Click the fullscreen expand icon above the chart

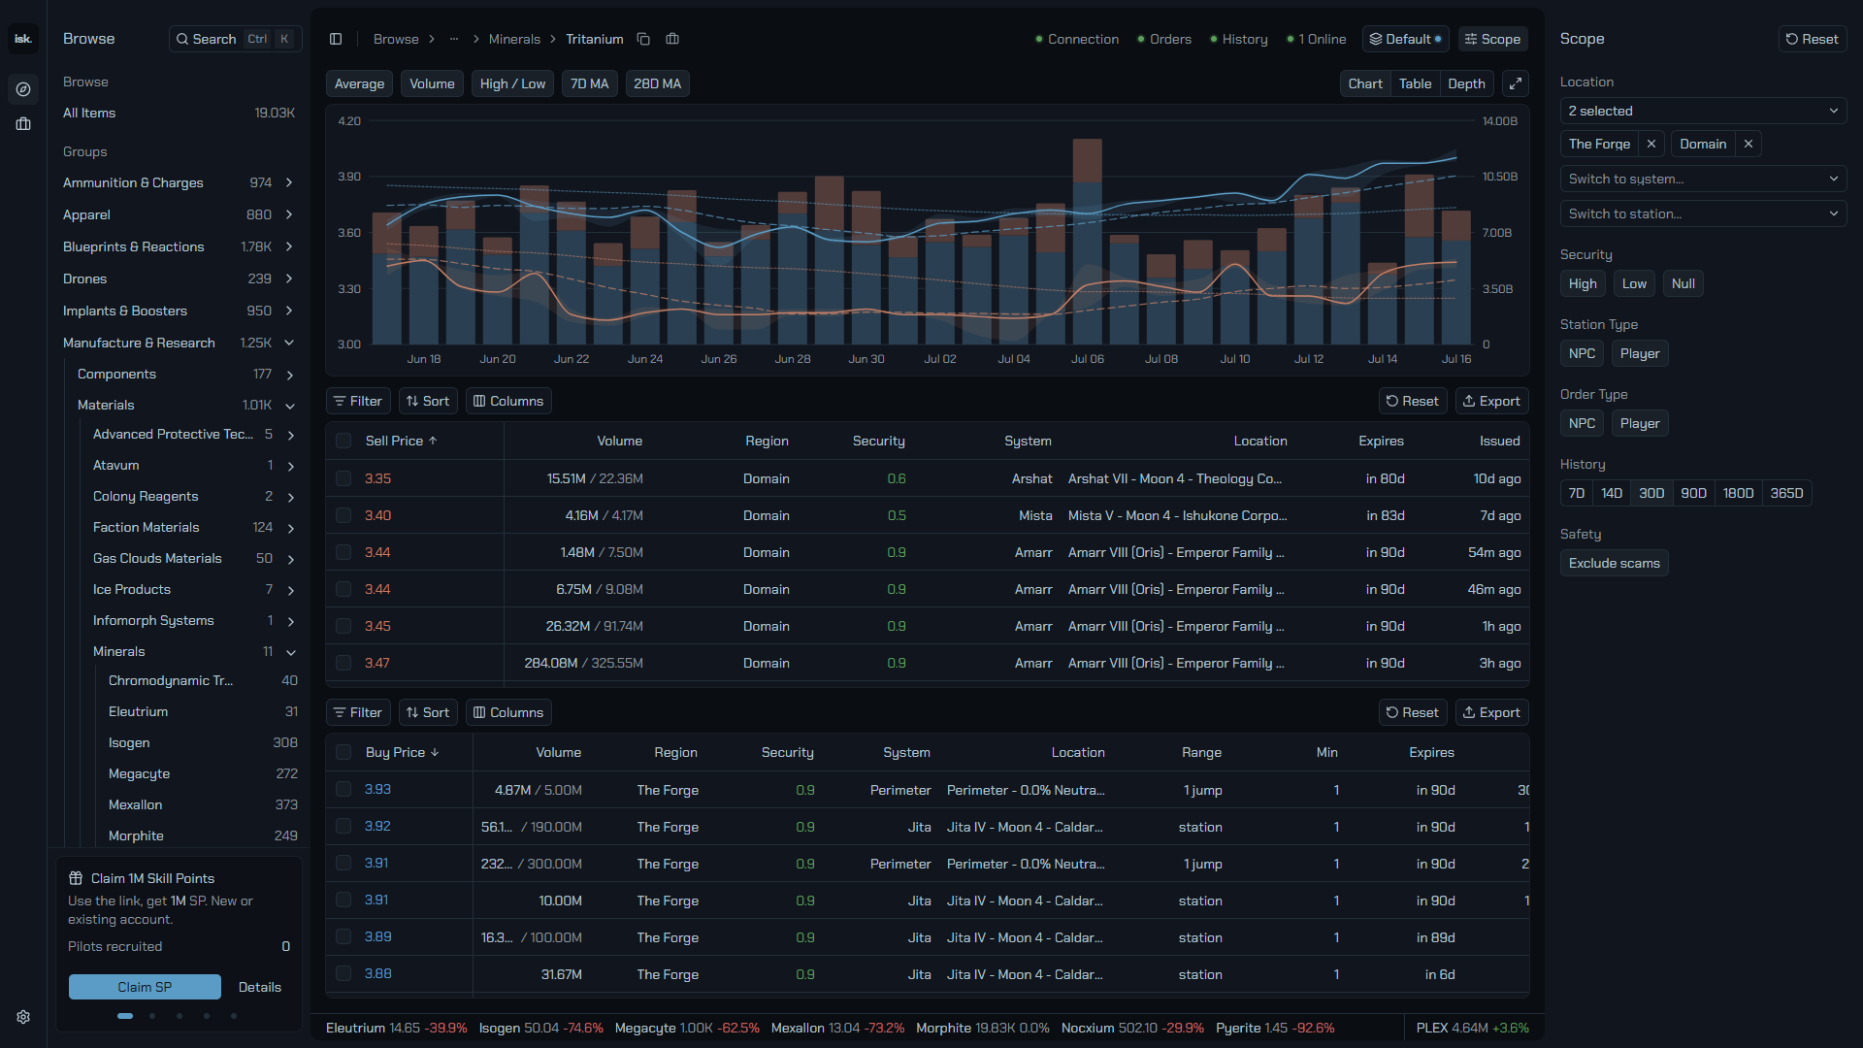(1516, 83)
